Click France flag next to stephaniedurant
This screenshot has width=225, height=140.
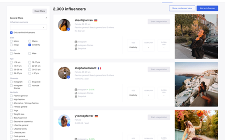[99, 68]
